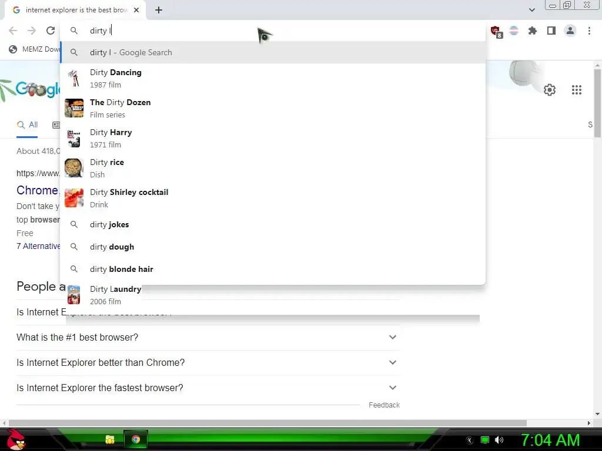Open a new browser tab
This screenshot has height=451, width=602.
[x=159, y=11]
